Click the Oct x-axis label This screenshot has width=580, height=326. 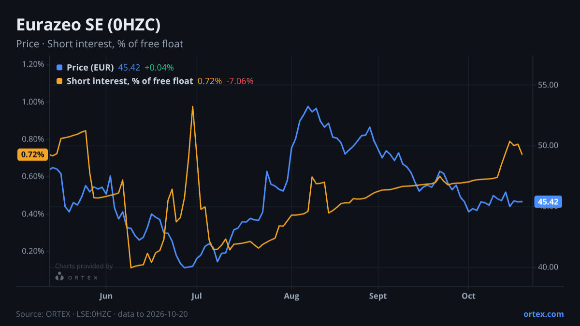pyautogui.click(x=468, y=296)
